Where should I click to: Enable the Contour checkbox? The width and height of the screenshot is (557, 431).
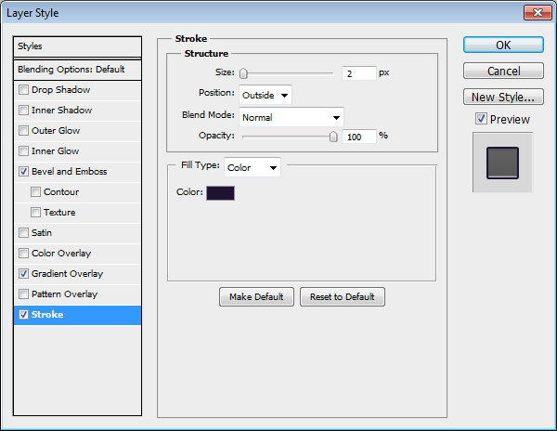pyautogui.click(x=35, y=192)
